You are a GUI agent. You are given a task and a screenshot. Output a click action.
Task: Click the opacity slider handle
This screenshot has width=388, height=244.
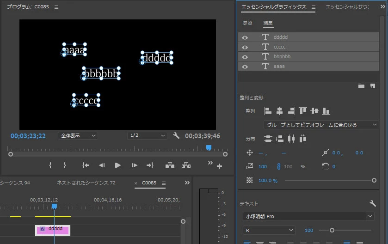(374, 181)
